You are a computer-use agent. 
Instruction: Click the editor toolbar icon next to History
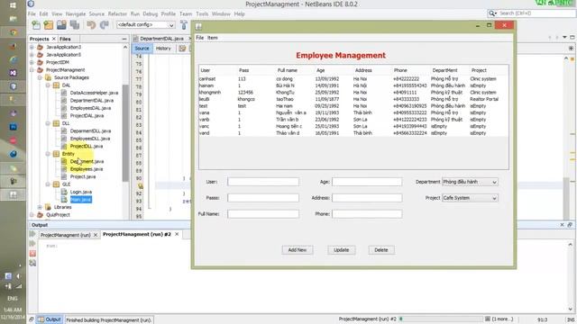(x=182, y=49)
